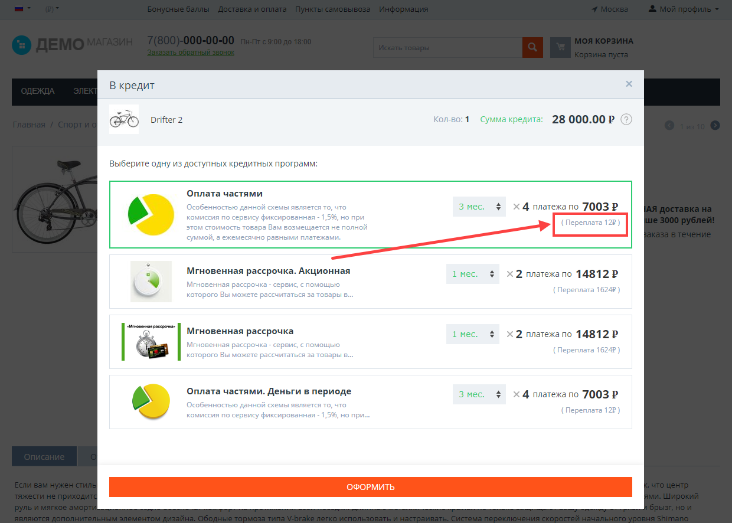Open Пункты самовывоза page

[x=333, y=9]
